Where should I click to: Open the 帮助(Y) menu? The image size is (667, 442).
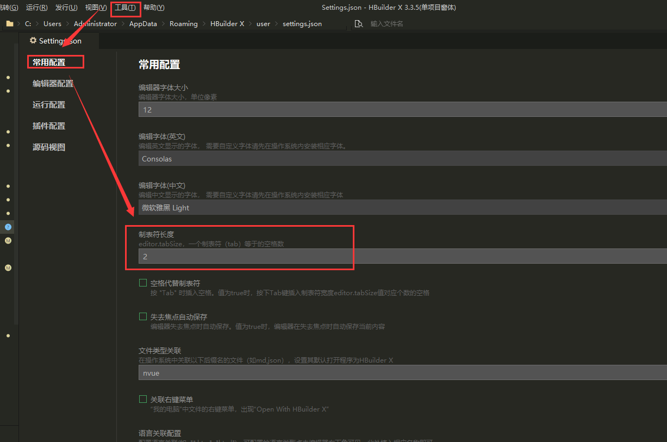pos(154,8)
